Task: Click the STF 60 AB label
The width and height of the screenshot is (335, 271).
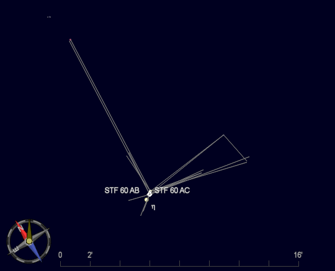Action: (122, 190)
